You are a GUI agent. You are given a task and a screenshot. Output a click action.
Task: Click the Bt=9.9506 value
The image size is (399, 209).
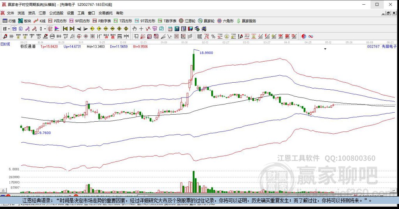coord(140,46)
